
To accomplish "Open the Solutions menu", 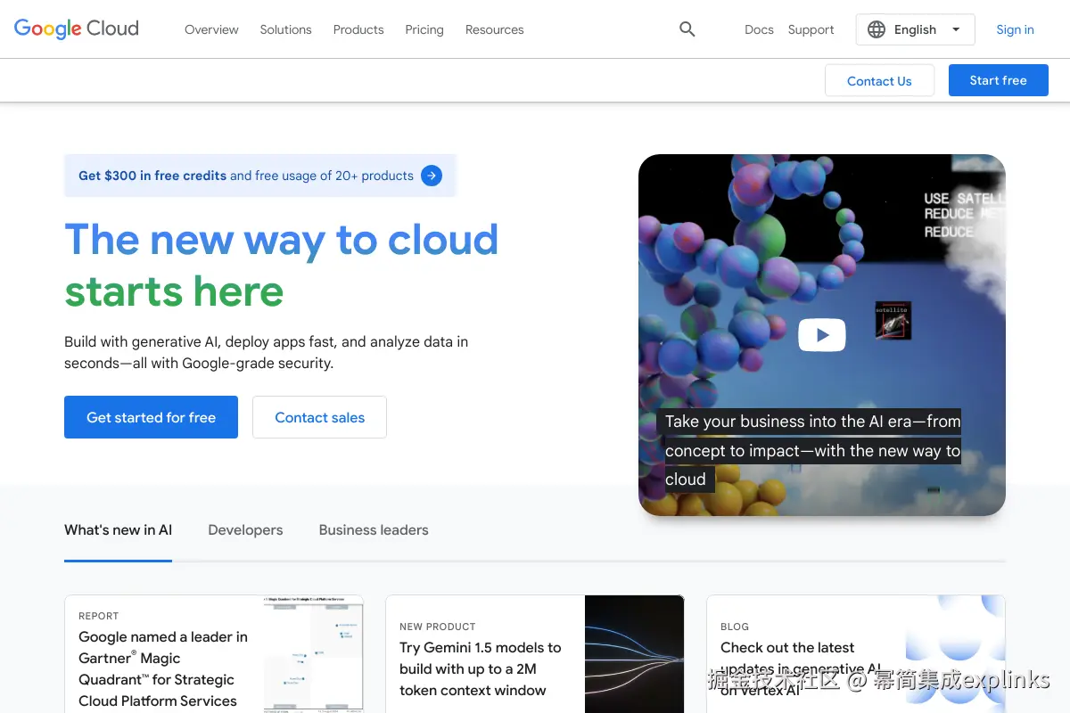I will pyautogui.click(x=285, y=29).
